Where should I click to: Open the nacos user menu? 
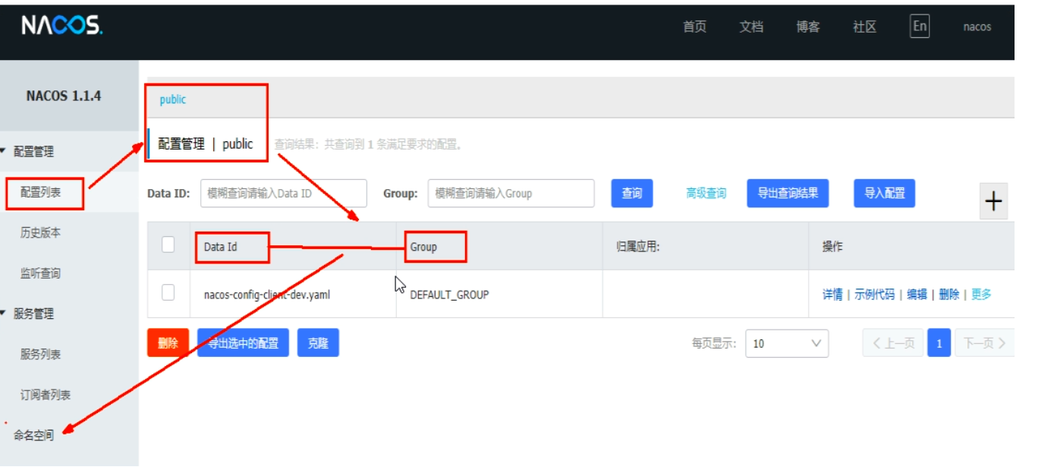(x=977, y=27)
